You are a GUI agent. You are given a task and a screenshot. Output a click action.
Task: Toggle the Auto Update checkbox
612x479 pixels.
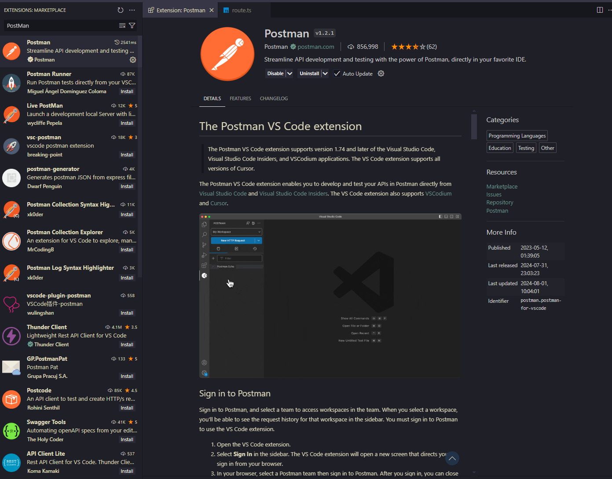(337, 73)
